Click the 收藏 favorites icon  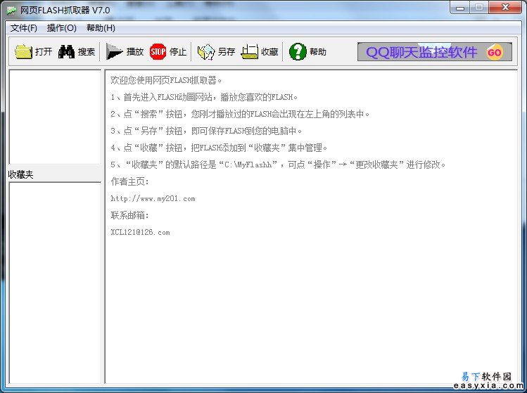click(x=249, y=52)
